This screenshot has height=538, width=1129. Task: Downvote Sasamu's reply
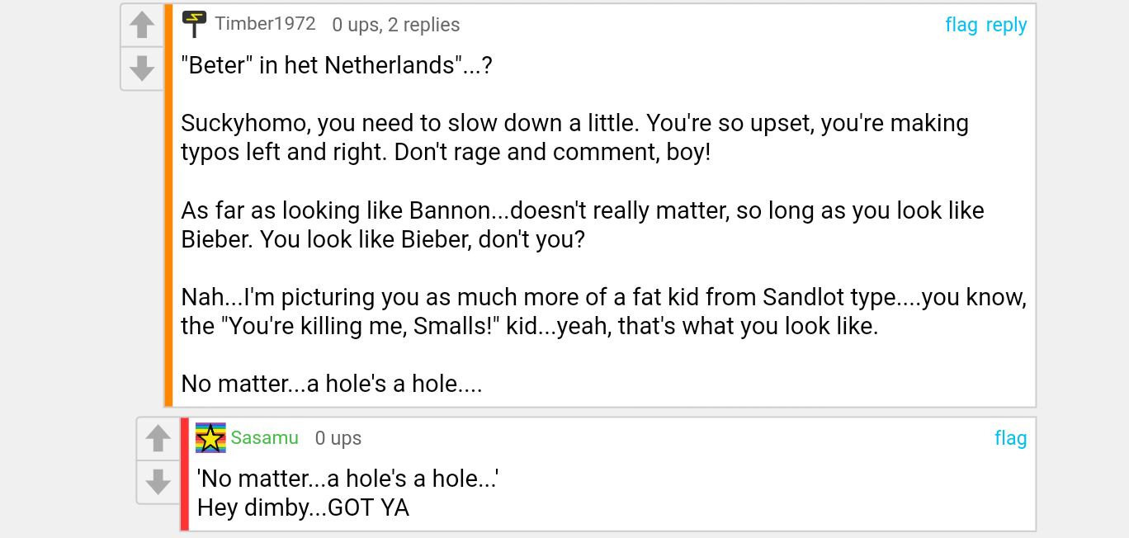coord(158,481)
